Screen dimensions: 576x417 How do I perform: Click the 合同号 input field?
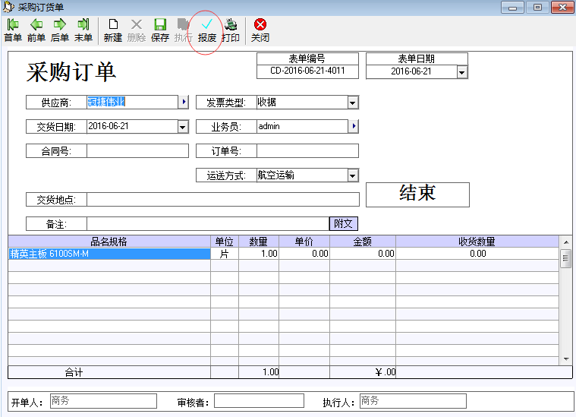(137, 150)
